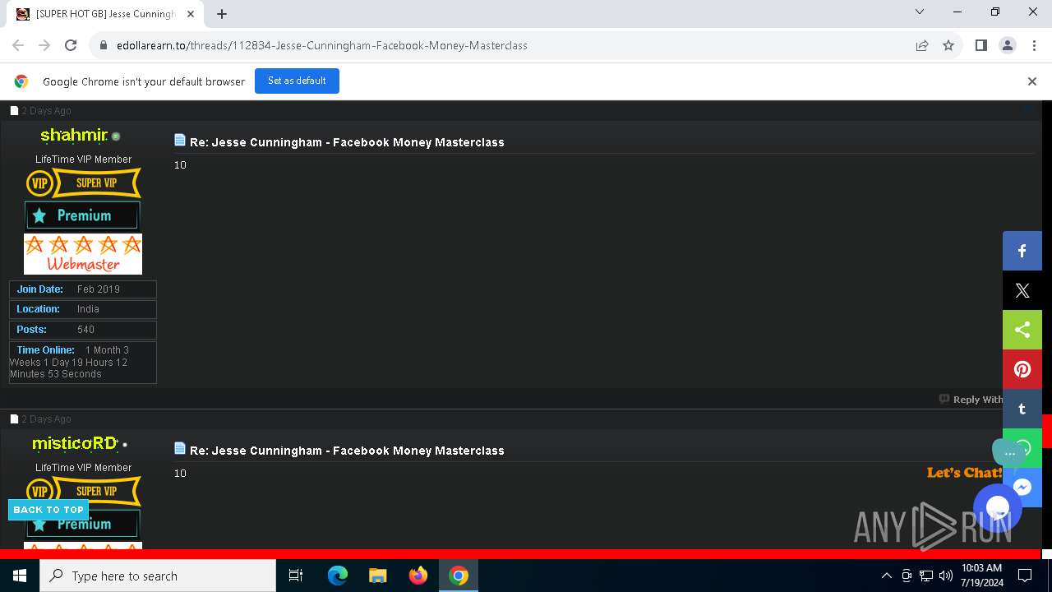Screen dimensions: 1052x592
Task: Open shahmir's post title link
Action: pyautogui.click(x=347, y=142)
